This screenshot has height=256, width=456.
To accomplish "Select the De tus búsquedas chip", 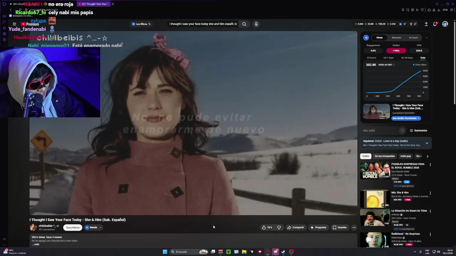I will pyautogui.click(x=385, y=156).
